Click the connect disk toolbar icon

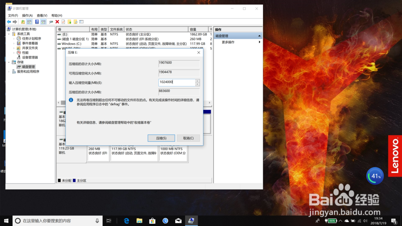(51, 22)
